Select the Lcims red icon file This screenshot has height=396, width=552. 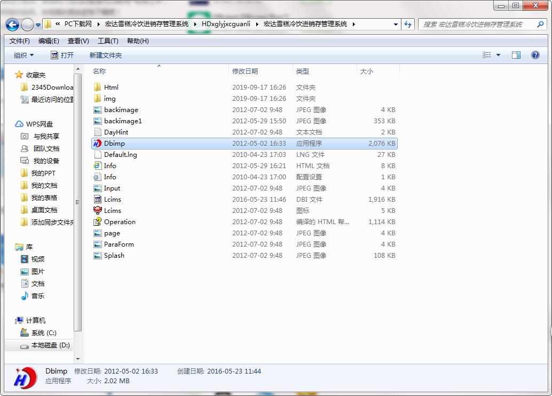[x=98, y=210]
